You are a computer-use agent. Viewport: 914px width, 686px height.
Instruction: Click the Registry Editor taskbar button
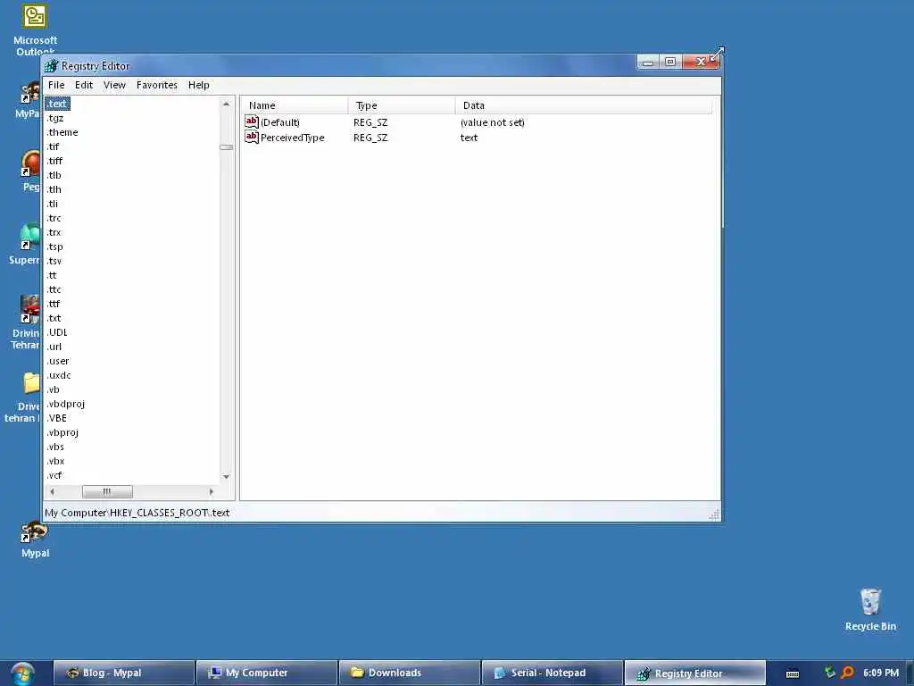pyautogui.click(x=694, y=673)
